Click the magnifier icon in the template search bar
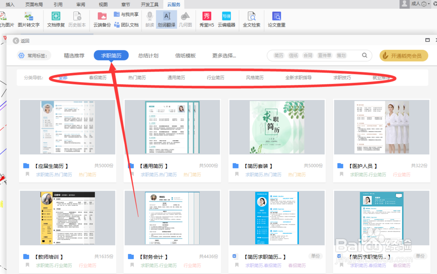 [x=364, y=56]
